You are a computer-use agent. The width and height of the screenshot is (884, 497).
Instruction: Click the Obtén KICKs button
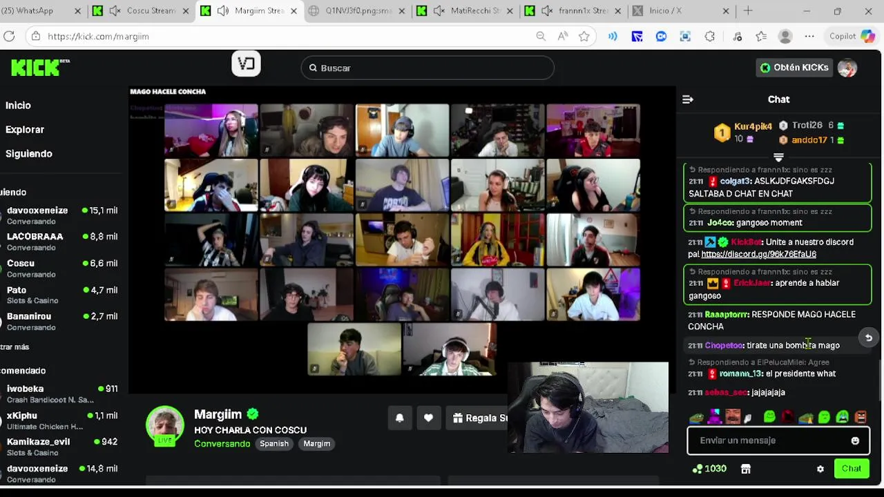point(794,68)
